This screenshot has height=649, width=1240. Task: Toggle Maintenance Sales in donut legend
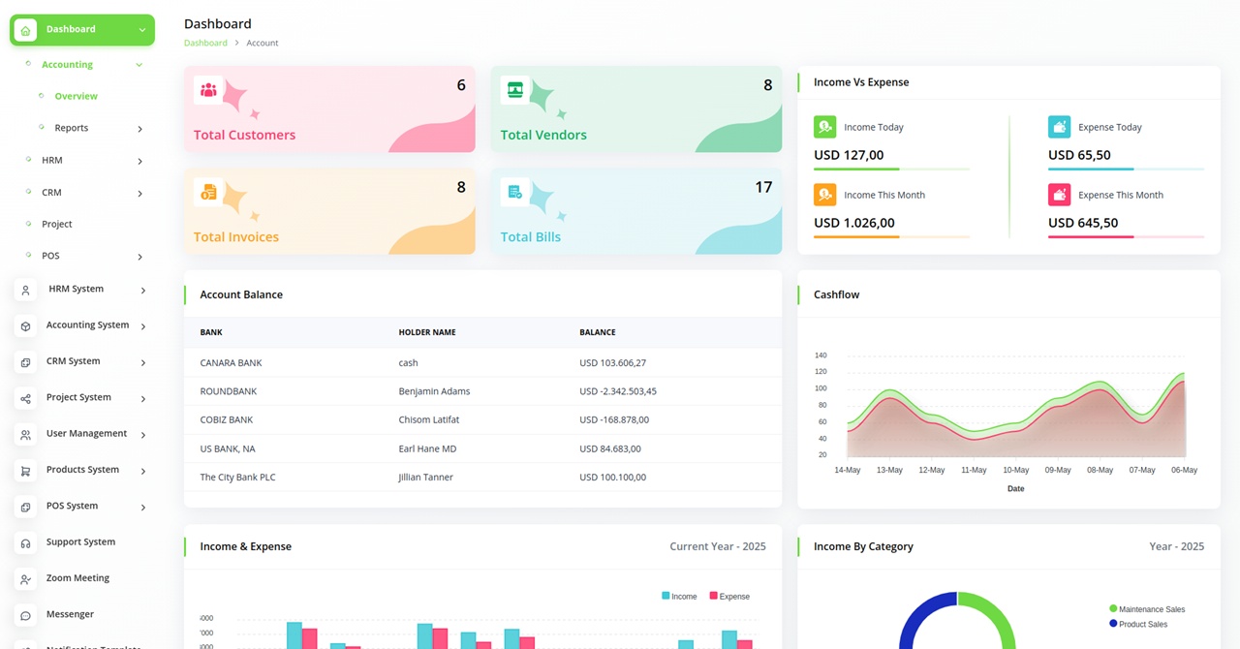(x=1147, y=609)
